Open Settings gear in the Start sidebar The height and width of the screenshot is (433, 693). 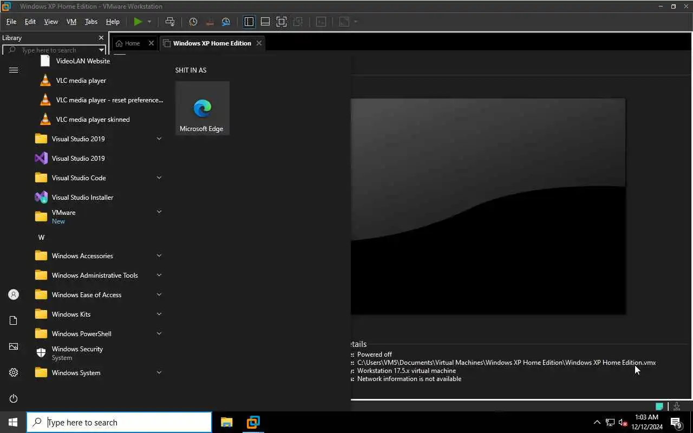pyautogui.click(x=14, y=372)
